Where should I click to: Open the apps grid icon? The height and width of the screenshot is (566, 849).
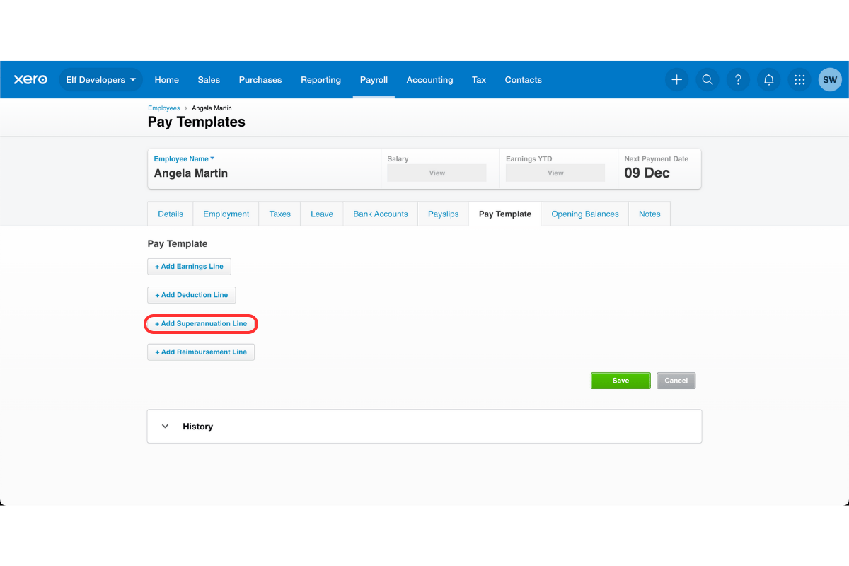pyautogui.click(x=799, y=79)
